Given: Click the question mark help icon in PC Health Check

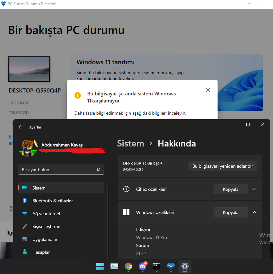Looking at the screenshot, I should tap(11, 208).
